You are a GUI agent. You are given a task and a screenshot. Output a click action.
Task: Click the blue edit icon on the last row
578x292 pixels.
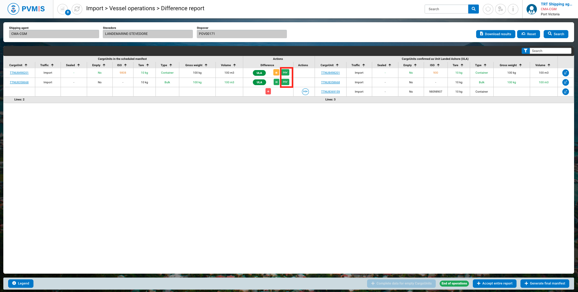tap(566, 92)
